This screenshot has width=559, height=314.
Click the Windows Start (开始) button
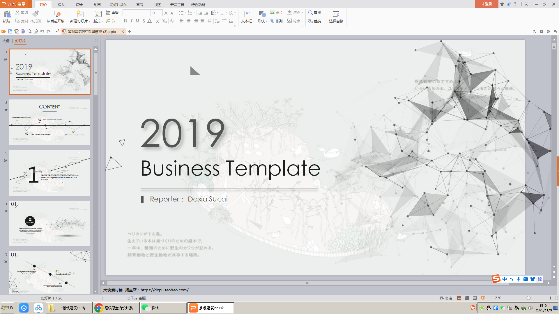pos(8,308)
